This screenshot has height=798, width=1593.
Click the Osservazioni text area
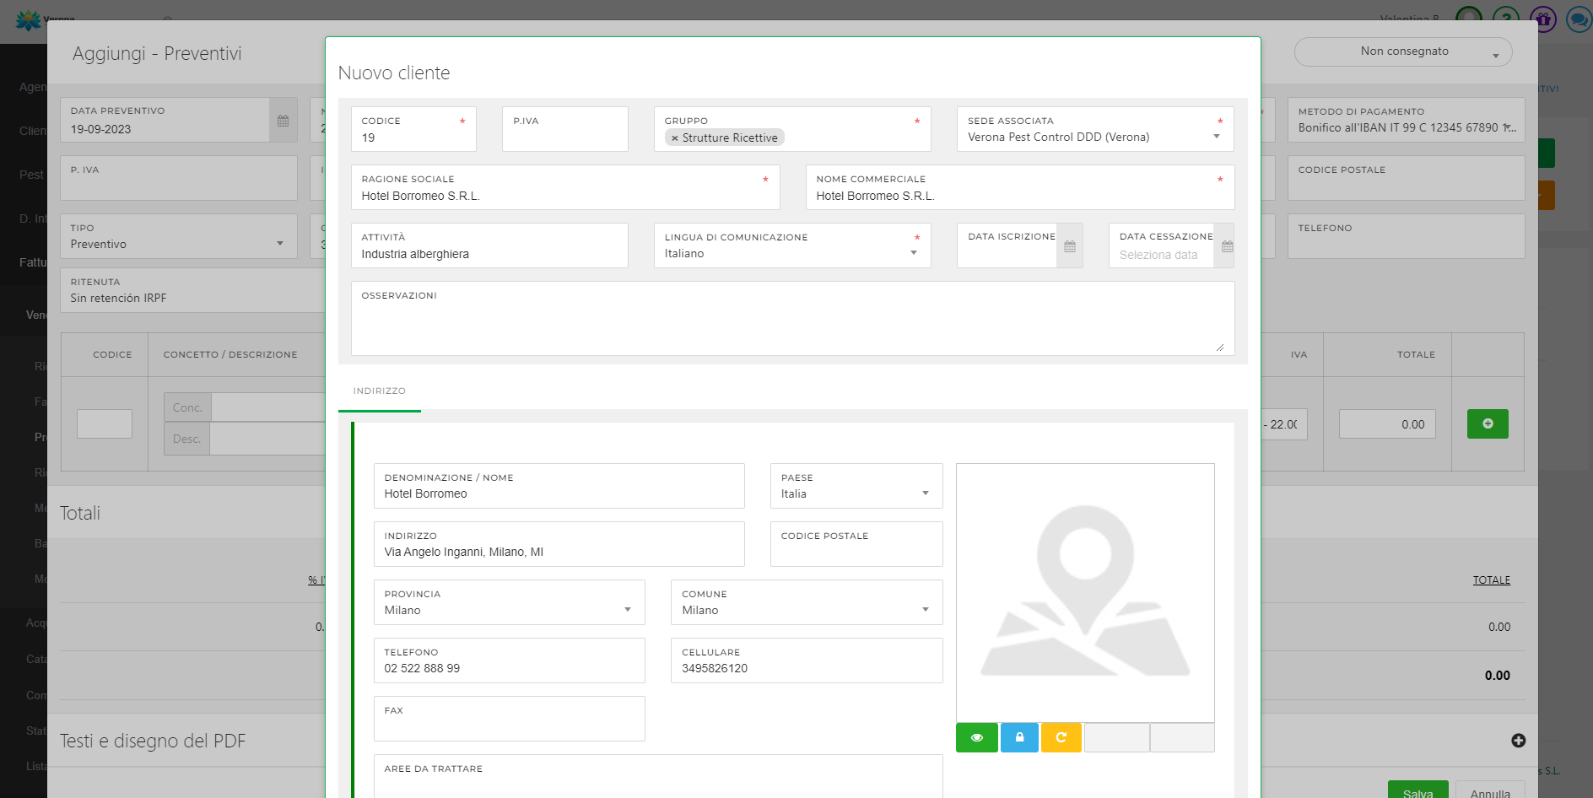(x=791, y=325)
